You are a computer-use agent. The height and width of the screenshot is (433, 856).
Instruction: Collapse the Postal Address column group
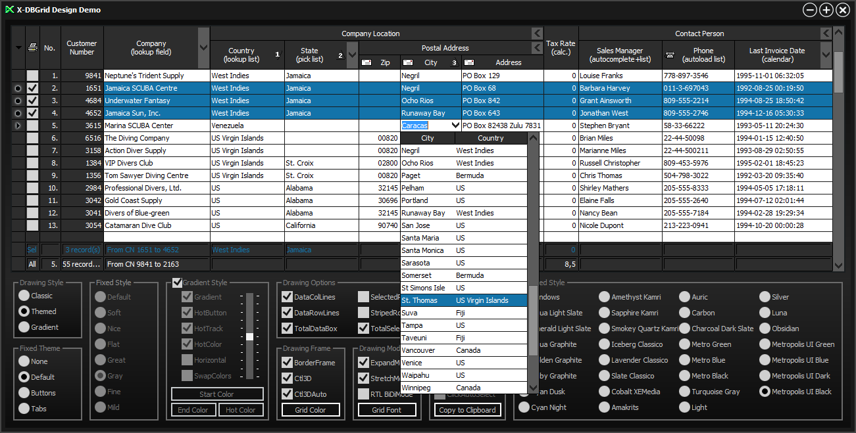point(537,48)
